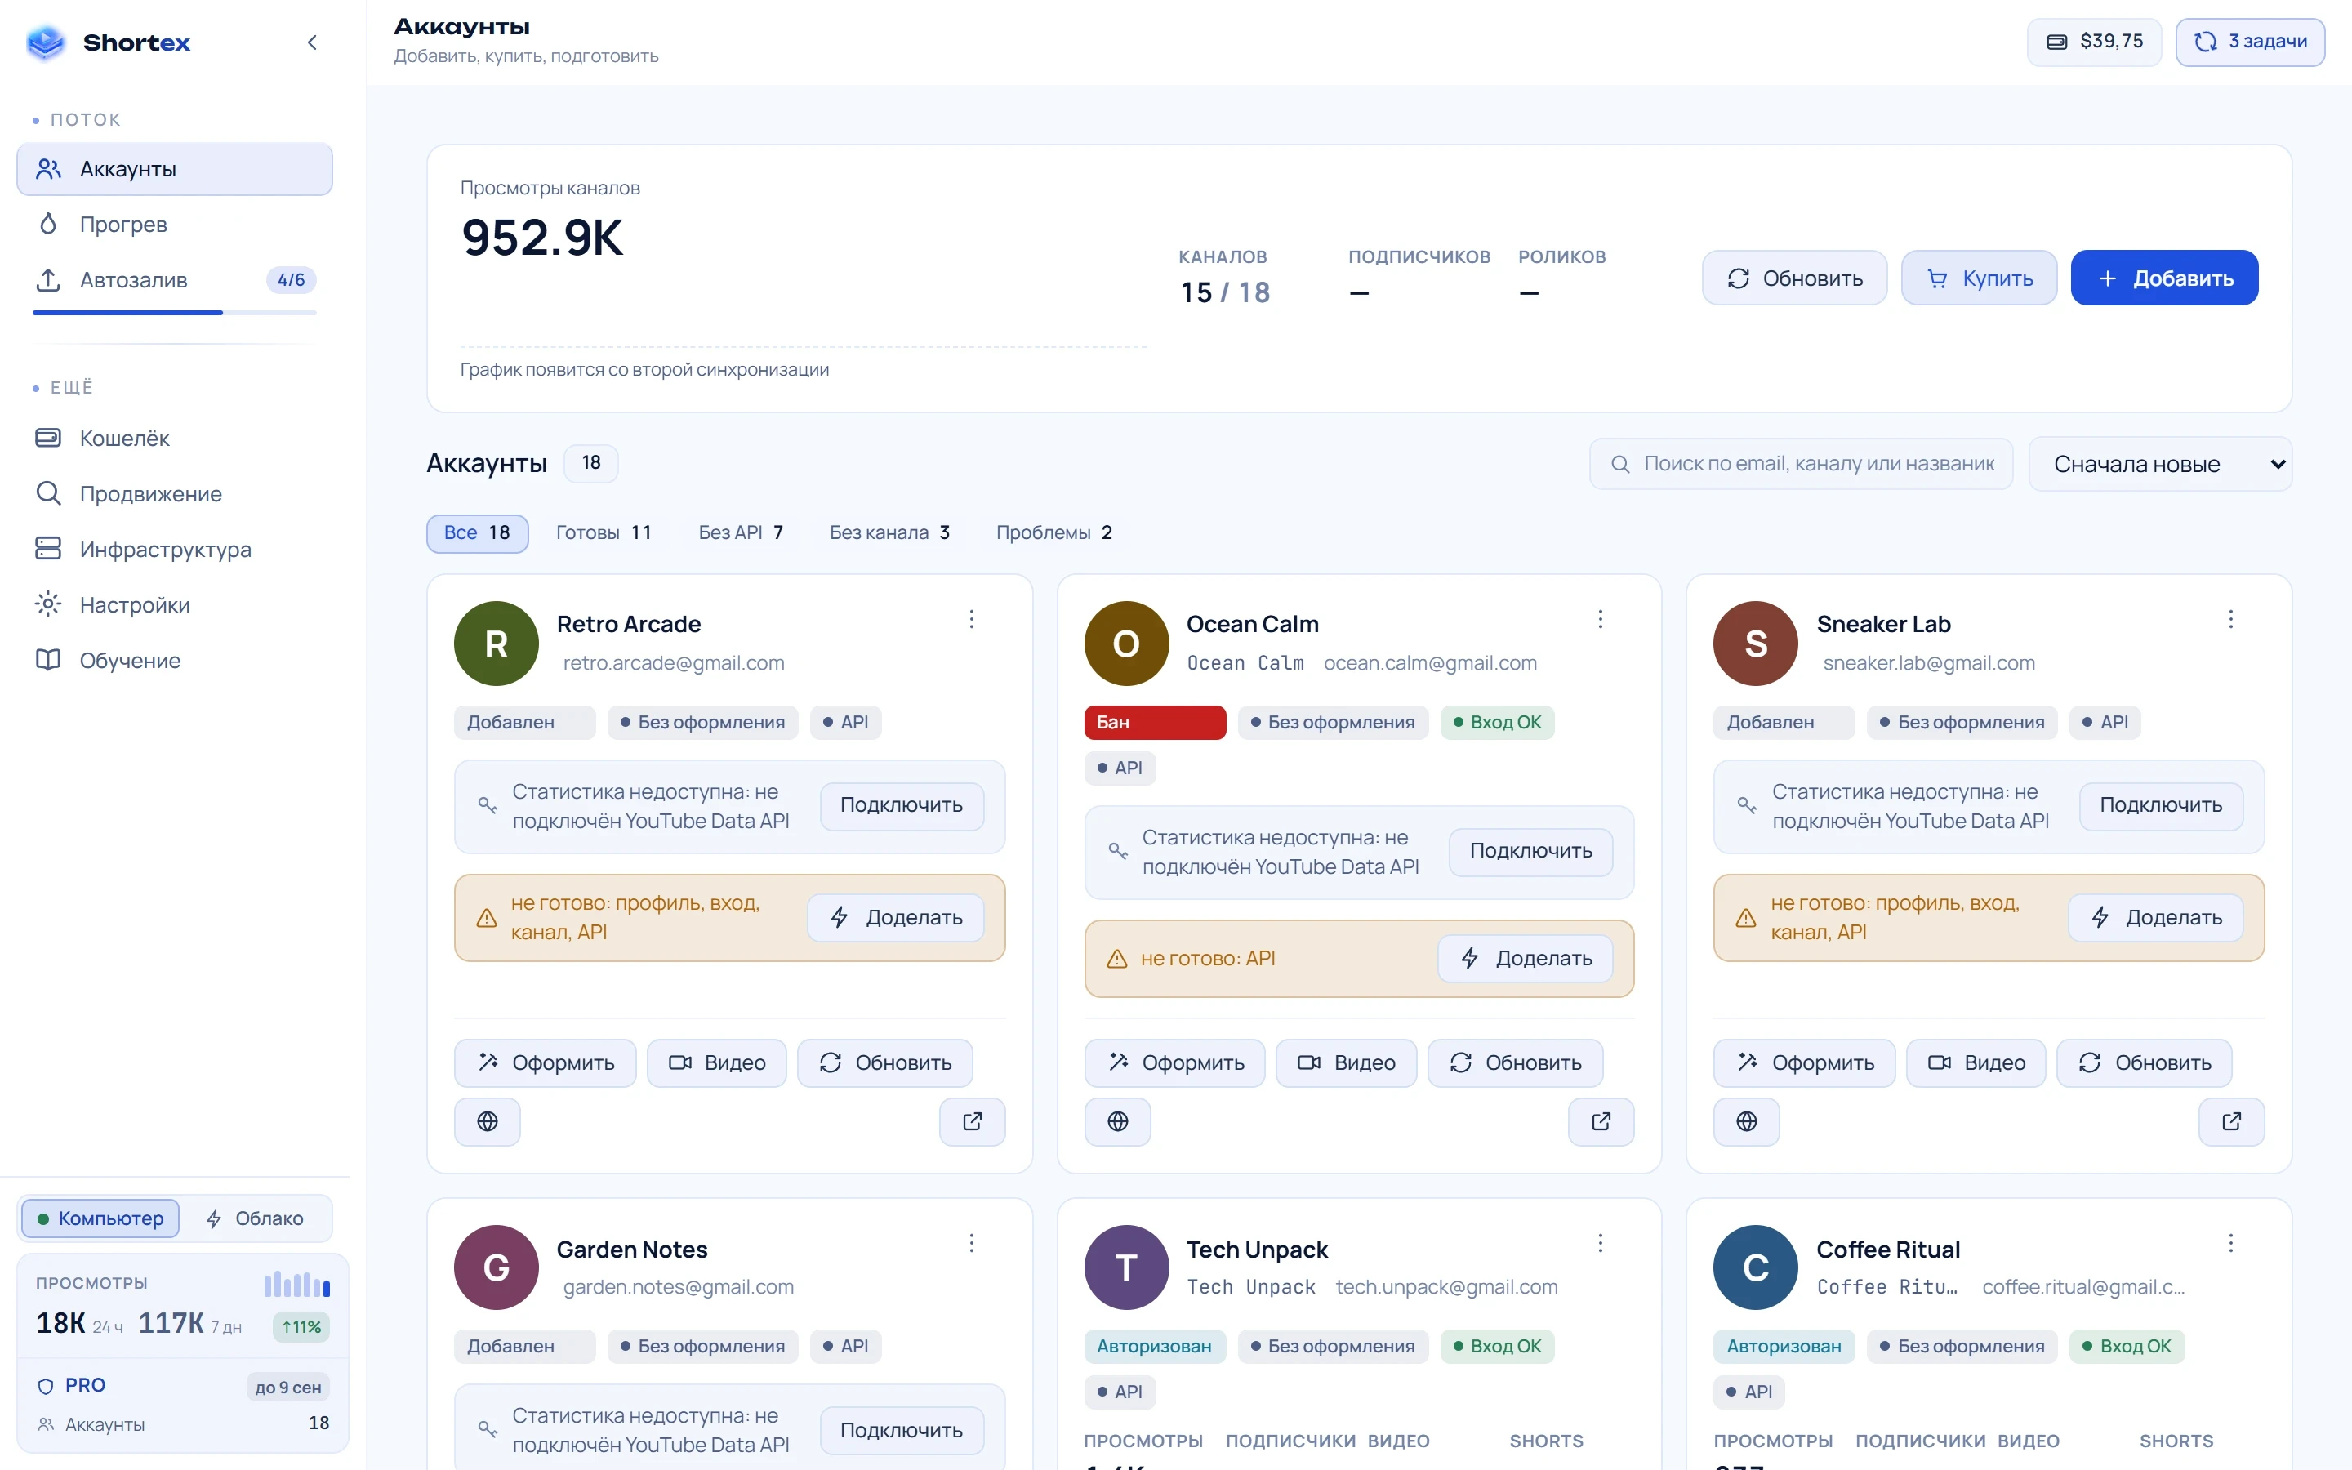Open Инфраструктура section
The image size is (2352, 1470).
175,550
